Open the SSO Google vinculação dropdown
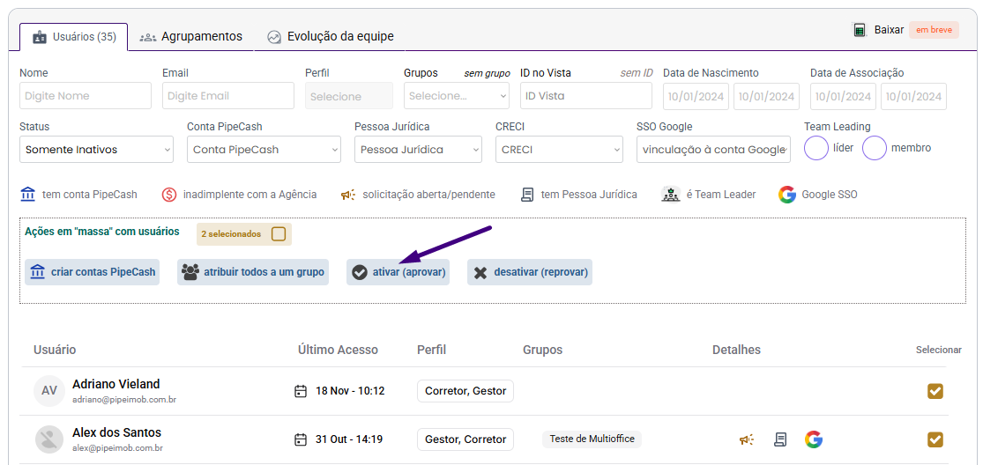Viewport: 983px width, 465px height. click(x=713, y=150)
